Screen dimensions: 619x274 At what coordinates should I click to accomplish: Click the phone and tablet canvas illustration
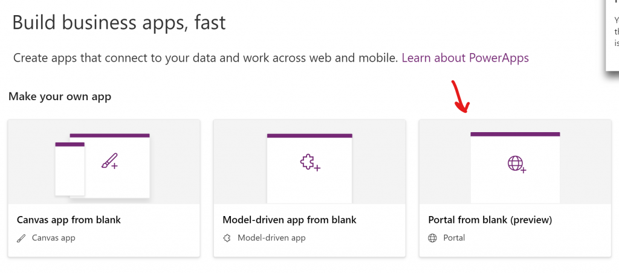102,165
